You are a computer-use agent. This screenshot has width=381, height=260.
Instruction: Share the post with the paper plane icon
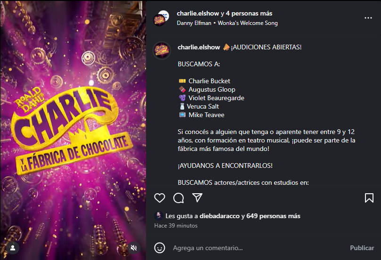tap(197, 197)
